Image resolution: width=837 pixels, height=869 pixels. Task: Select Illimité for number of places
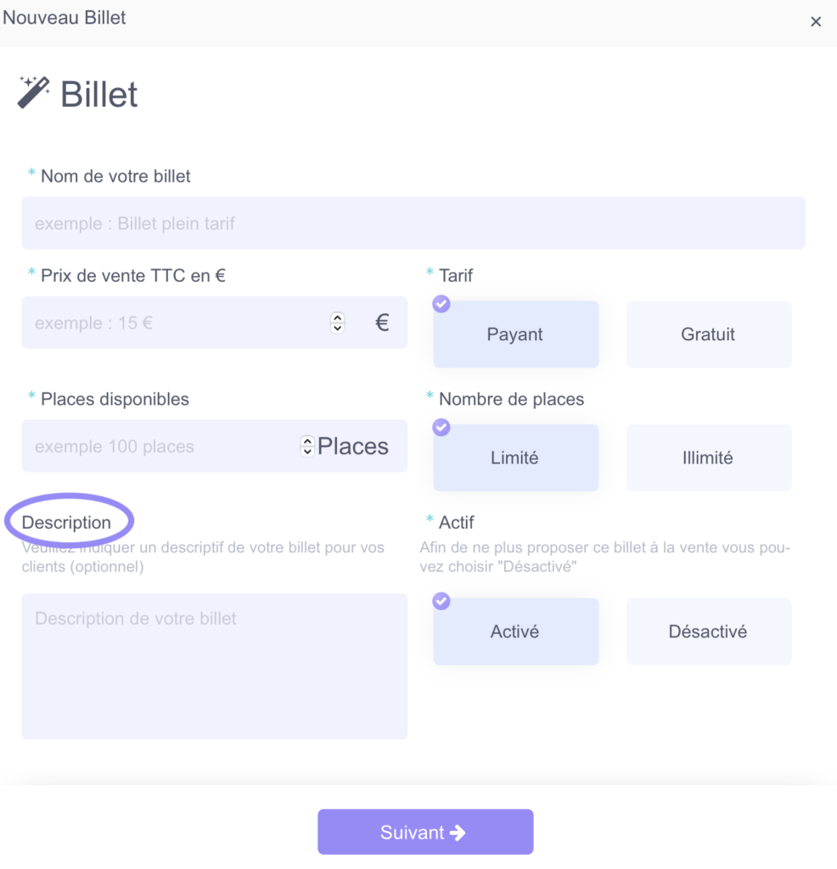pyautogui.click(x=709, y=457)
